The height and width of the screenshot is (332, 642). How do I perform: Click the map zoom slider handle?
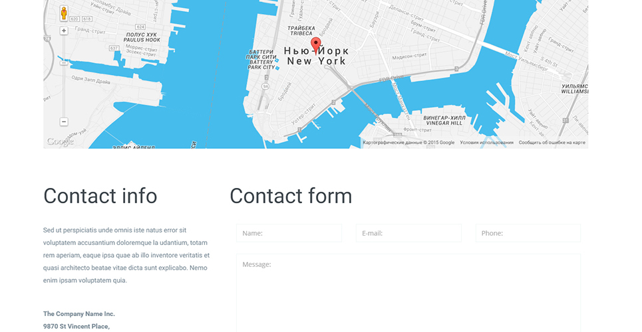click(64, 63)
